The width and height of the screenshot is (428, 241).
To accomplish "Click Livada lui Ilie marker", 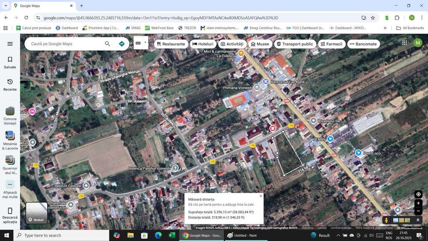I will [314, 120].
